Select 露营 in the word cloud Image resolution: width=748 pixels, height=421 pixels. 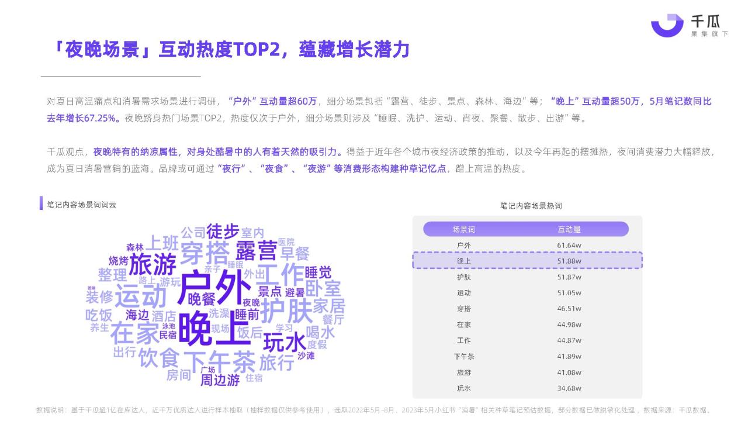(256, 251)
